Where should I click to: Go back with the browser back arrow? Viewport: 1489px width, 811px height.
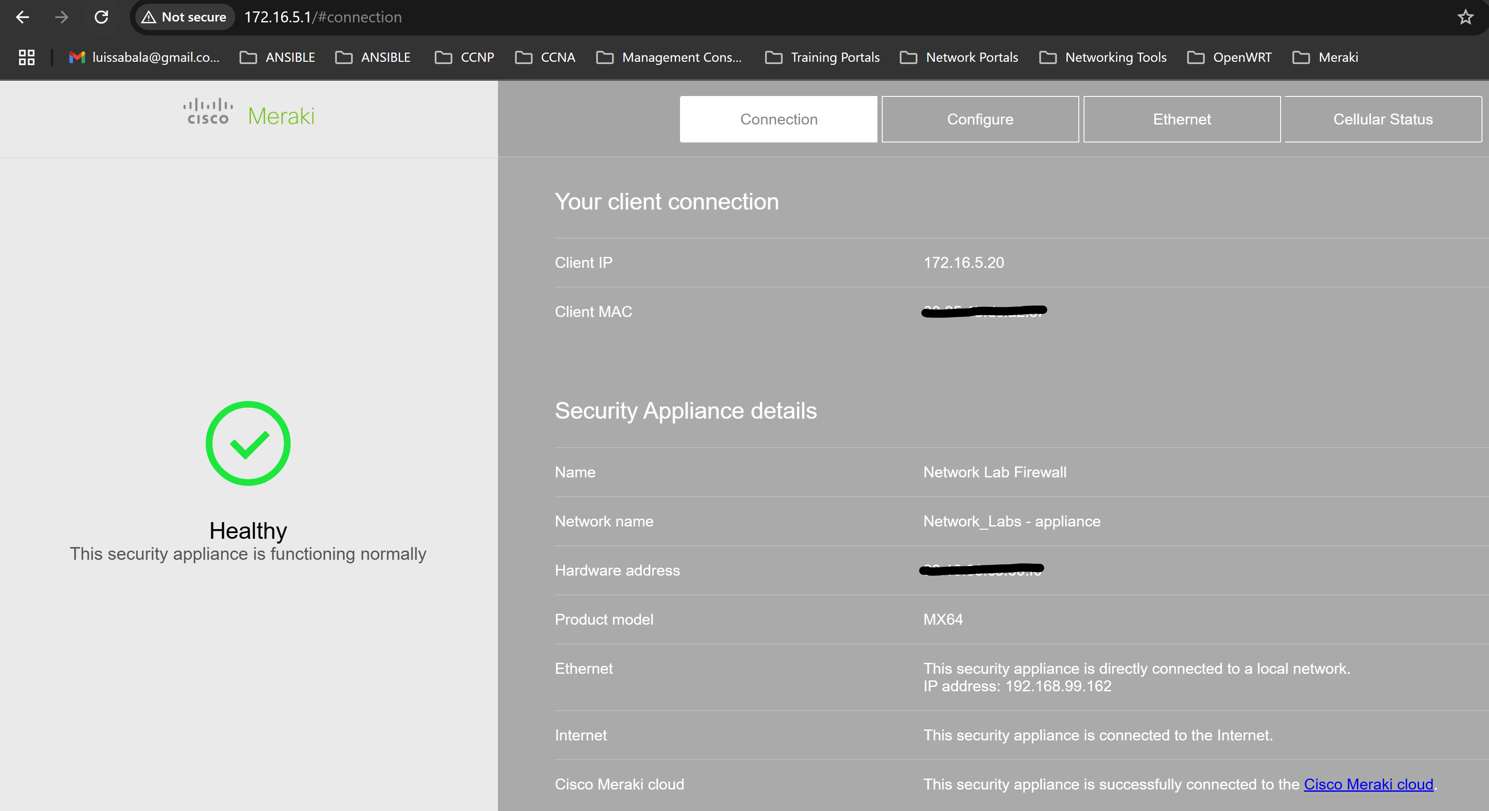[x=22, y=18]
